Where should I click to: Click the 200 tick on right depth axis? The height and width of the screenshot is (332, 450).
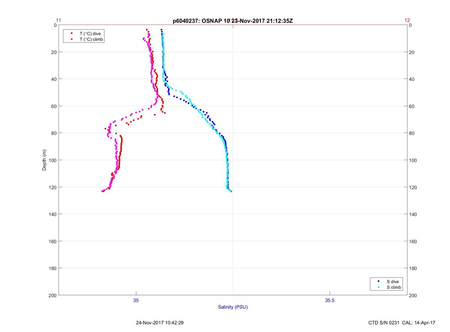click(x=412, y=296)
